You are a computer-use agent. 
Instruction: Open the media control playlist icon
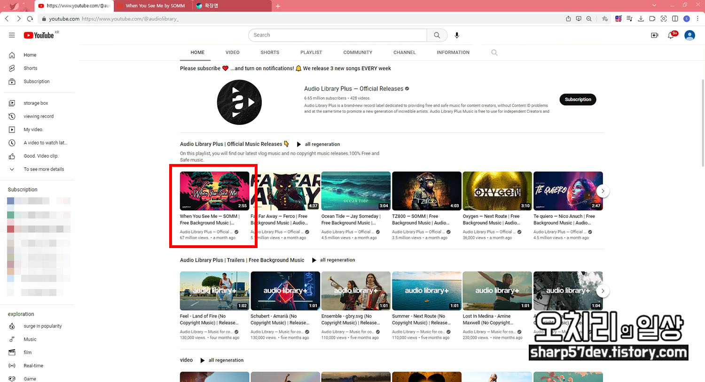pyautogui.click(x=629, y=19)
